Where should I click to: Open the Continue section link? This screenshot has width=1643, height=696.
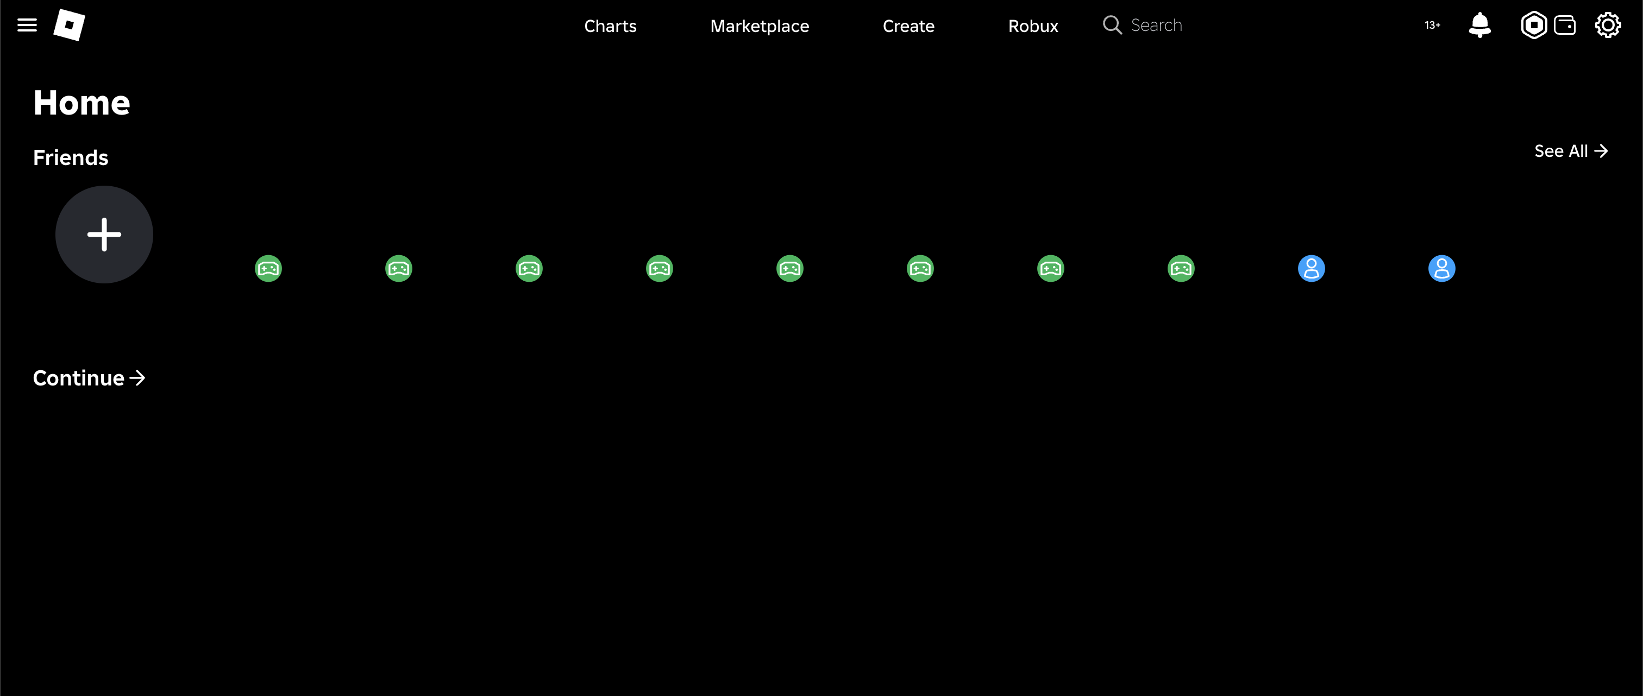click(x=89, y=378)
